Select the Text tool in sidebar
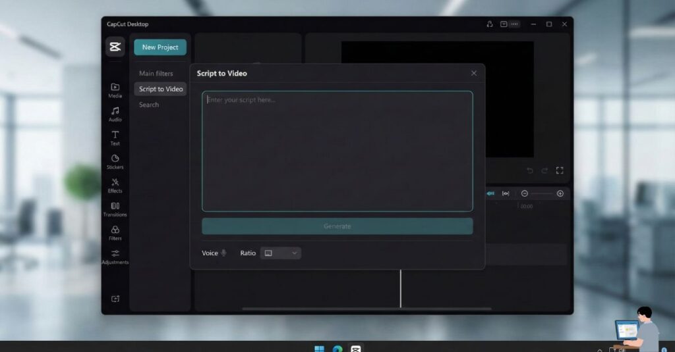 click(115, 138)
